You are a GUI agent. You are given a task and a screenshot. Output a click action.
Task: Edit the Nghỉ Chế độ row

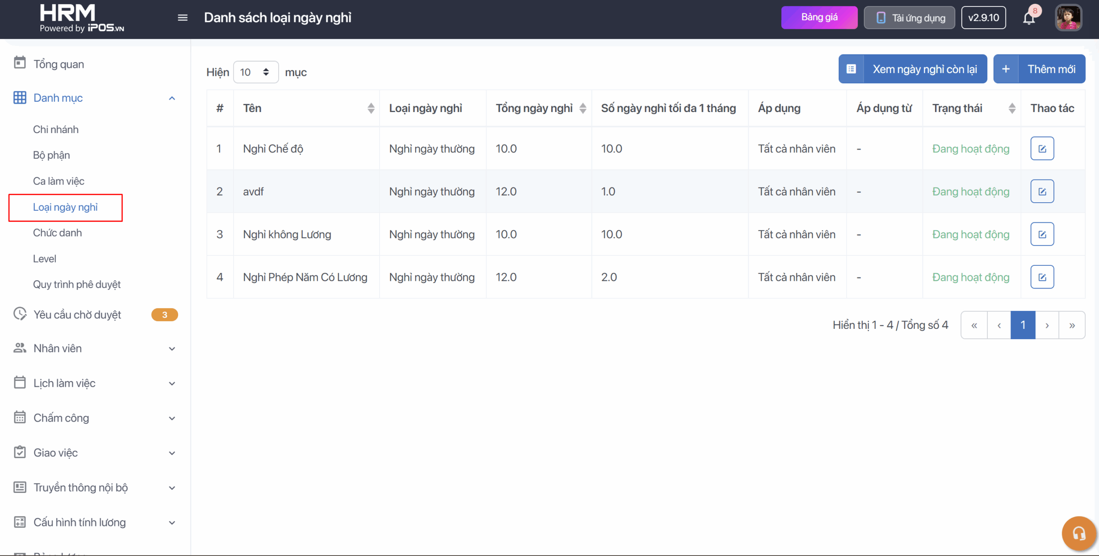point(1042,149)
